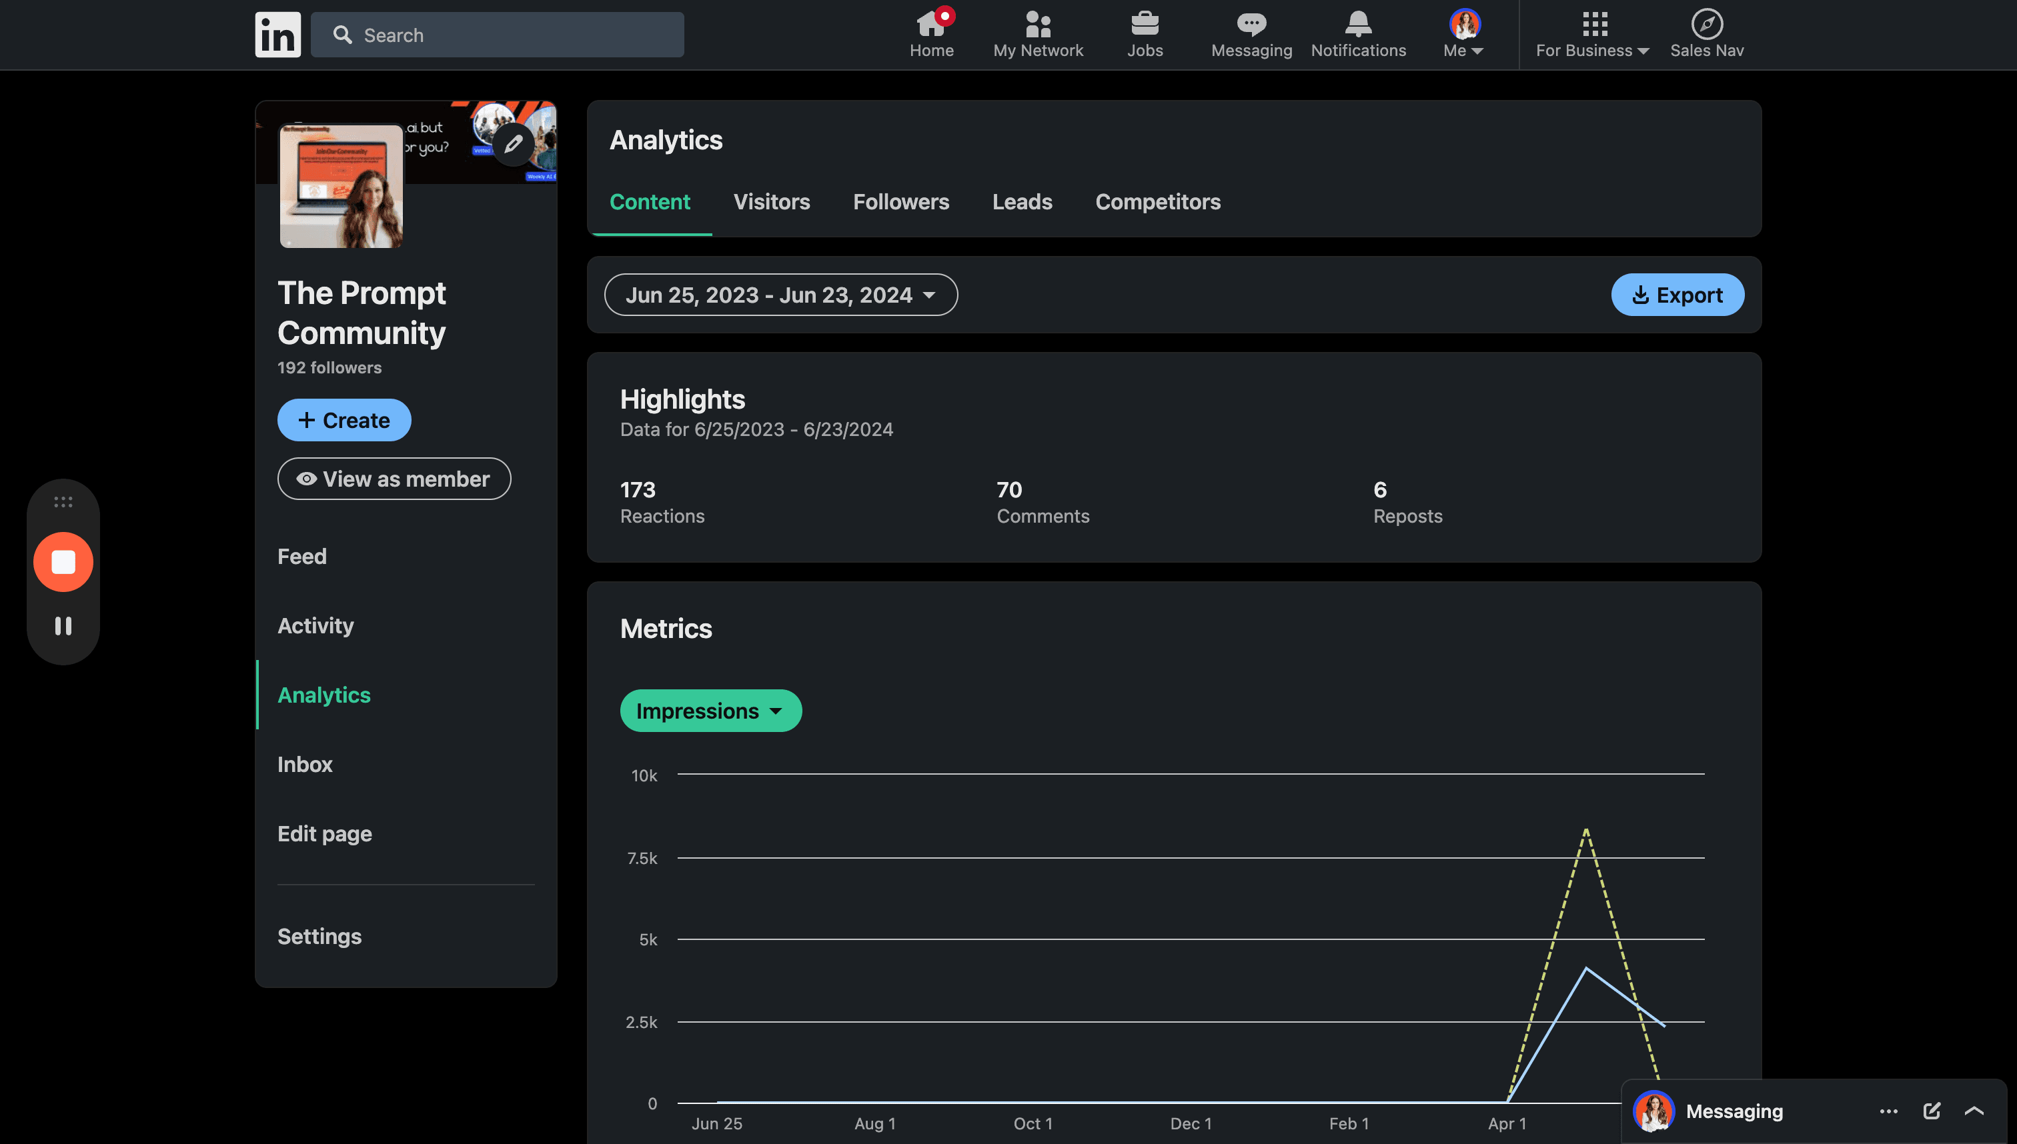Stop the screen recording
The width and height of the screenshot is (2017, 1144).
(x=63, y=562)
